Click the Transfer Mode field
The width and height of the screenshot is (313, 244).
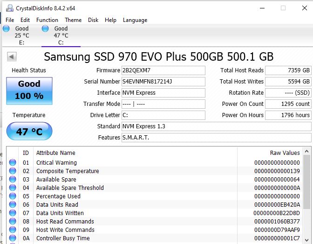163,104
